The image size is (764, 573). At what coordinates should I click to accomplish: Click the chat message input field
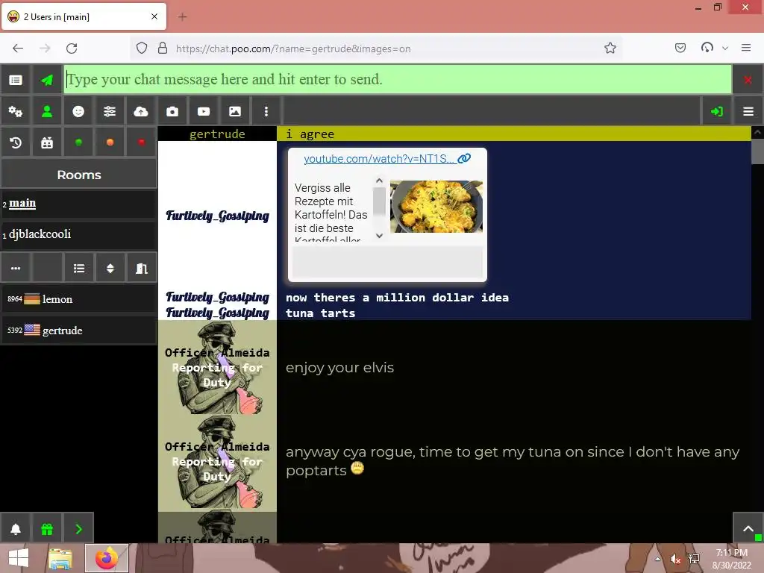(398, 79)
